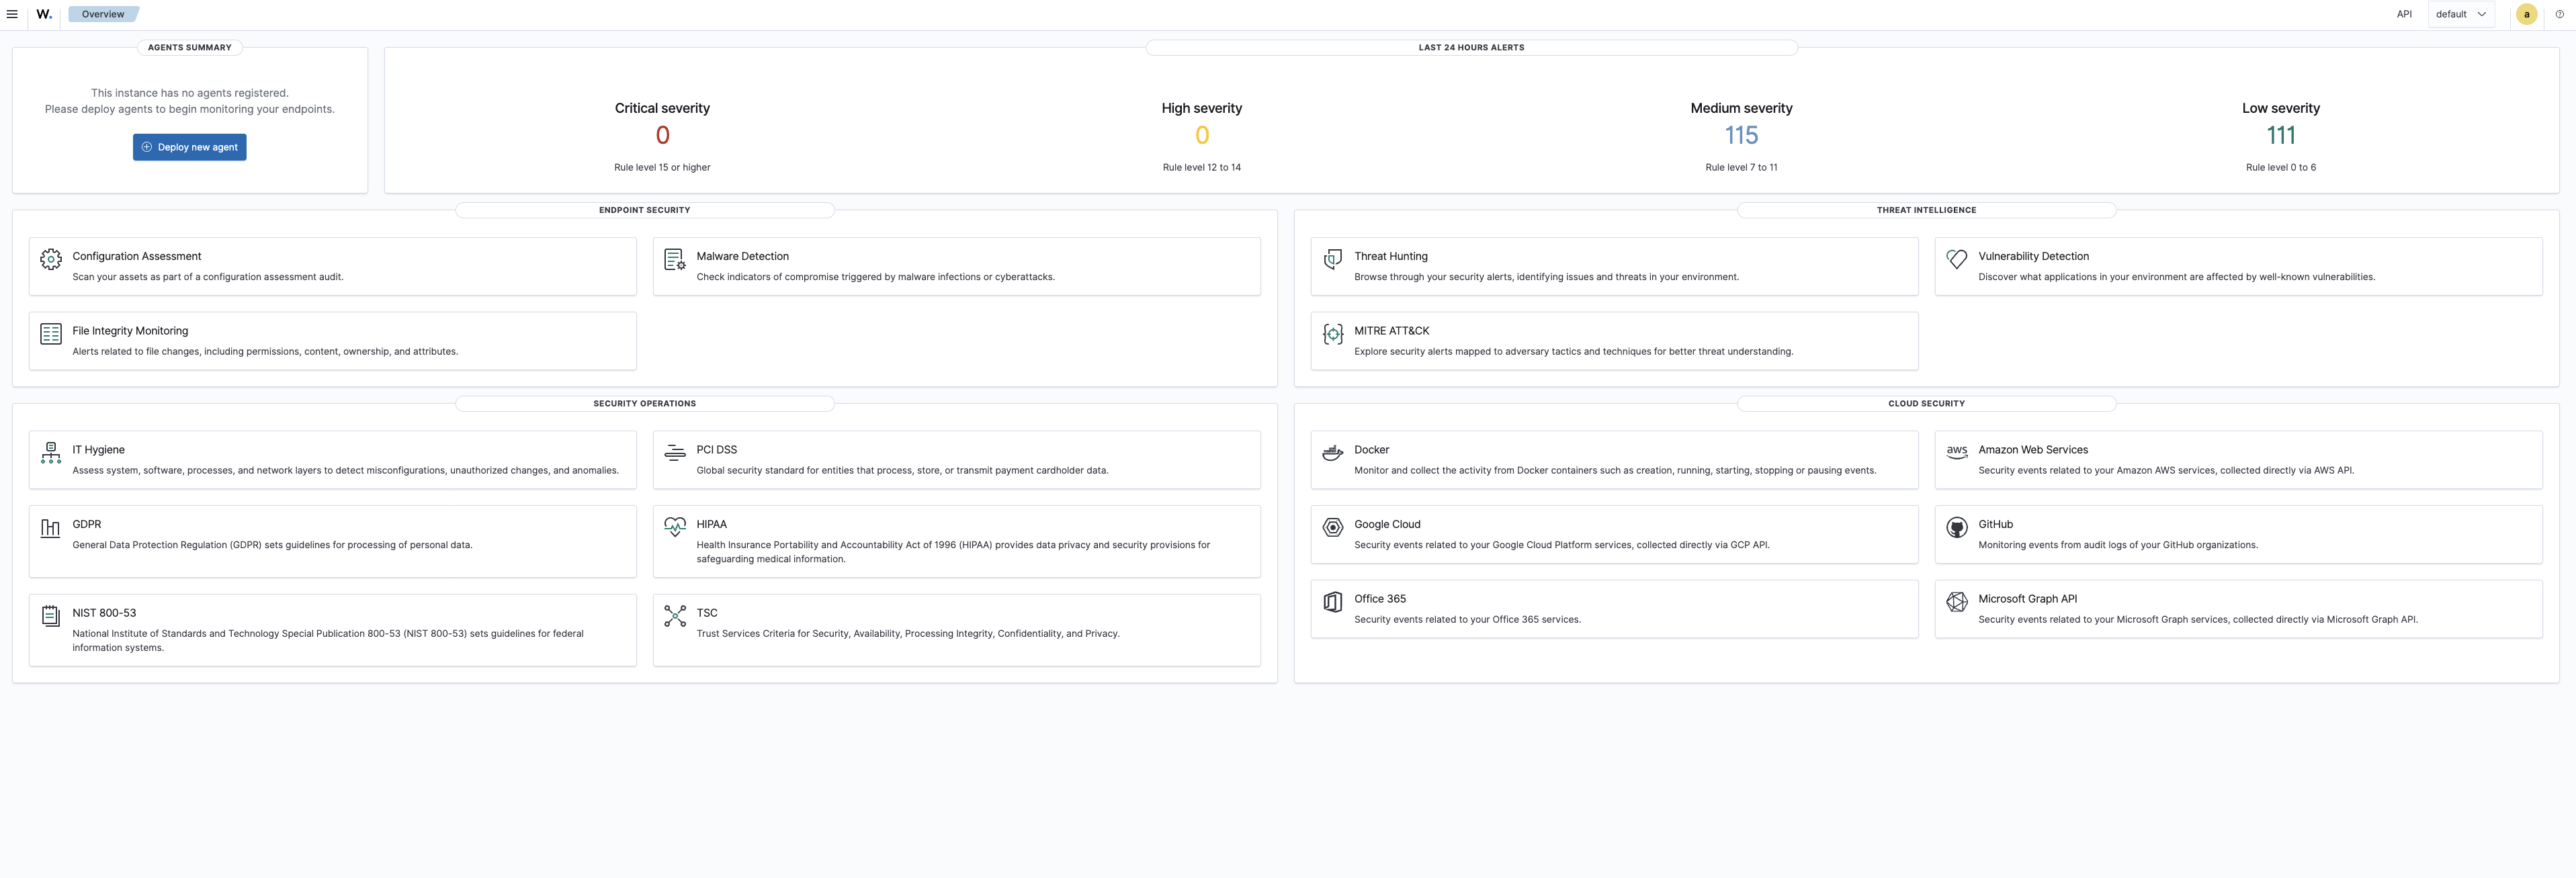Click Deploy new agent button
The width and height of the screenshot is (2576, 878).
[190, 147]
